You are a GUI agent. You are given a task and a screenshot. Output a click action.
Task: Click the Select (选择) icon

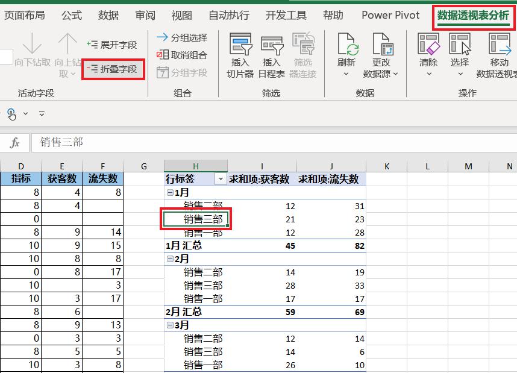click(x=460, y=44)
